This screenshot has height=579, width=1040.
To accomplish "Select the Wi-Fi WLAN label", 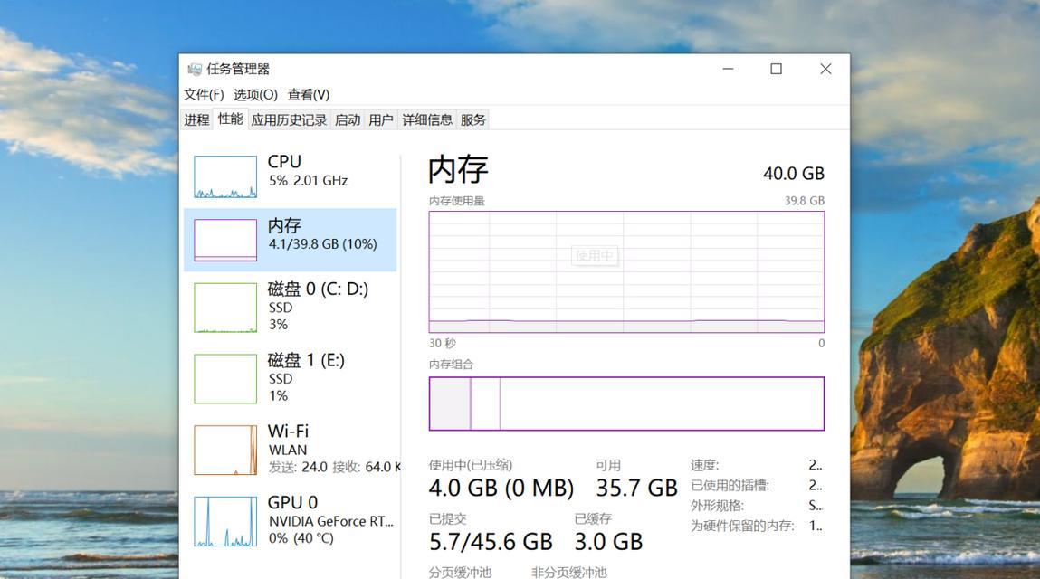I will 289,440.
